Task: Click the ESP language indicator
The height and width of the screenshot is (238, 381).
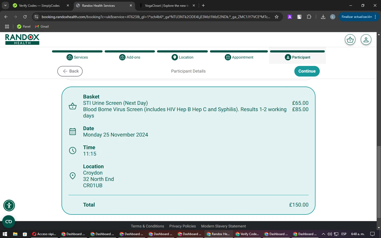Action: click(344, 234)
